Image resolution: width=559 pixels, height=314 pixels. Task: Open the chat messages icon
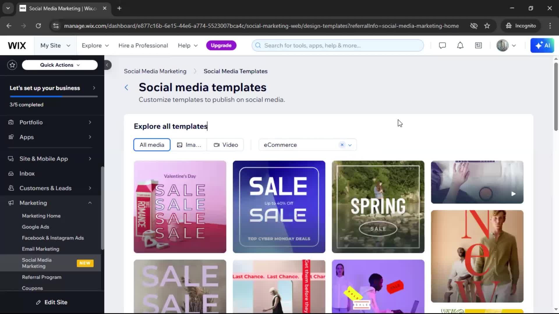click(442, 45)
